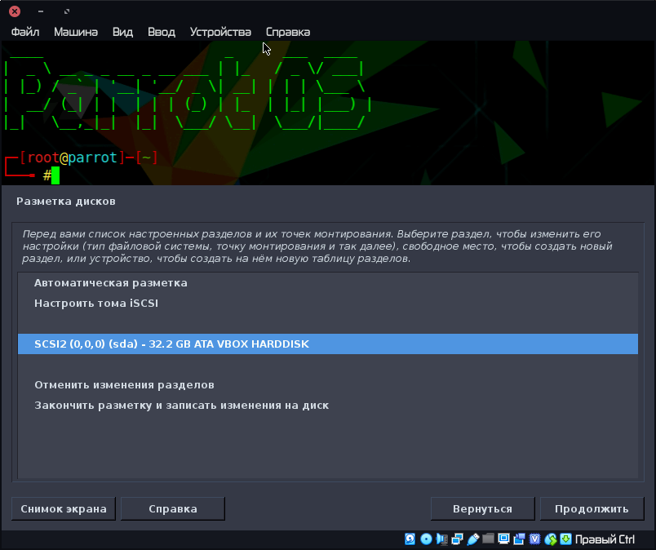Open the display settings monitor icon

[x=503, y=539]
